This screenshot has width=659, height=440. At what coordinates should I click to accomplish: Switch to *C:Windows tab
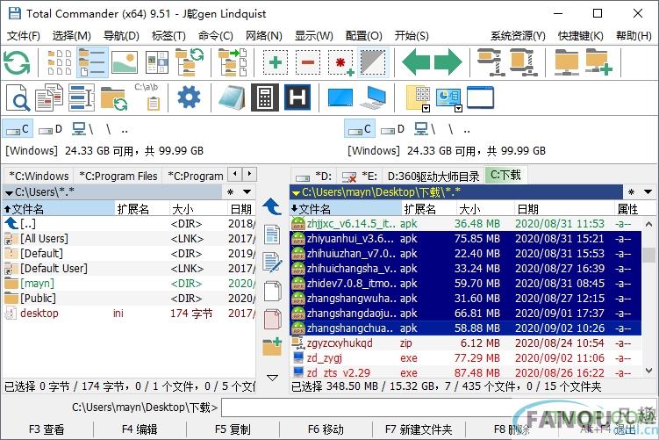39,176
